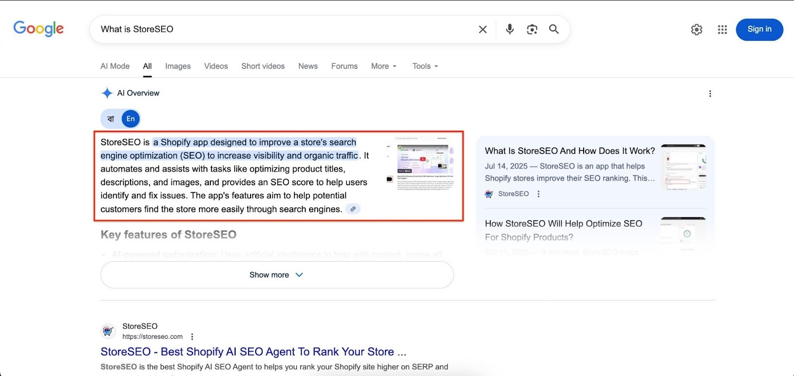Viewport: 794px width, 376px height.
Task: Switch AI Overview language to Bengali
Action: (x=111, y=119)
